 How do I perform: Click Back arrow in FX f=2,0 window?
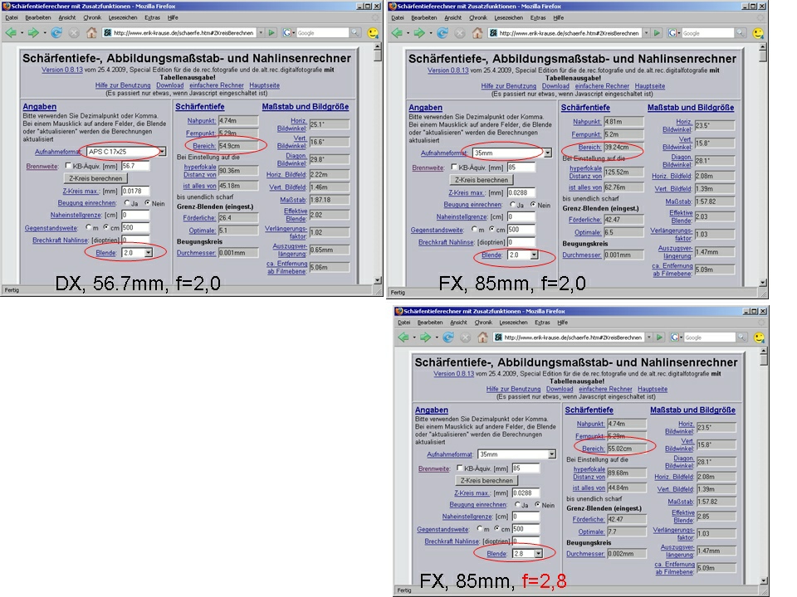[x=397, y=33]
